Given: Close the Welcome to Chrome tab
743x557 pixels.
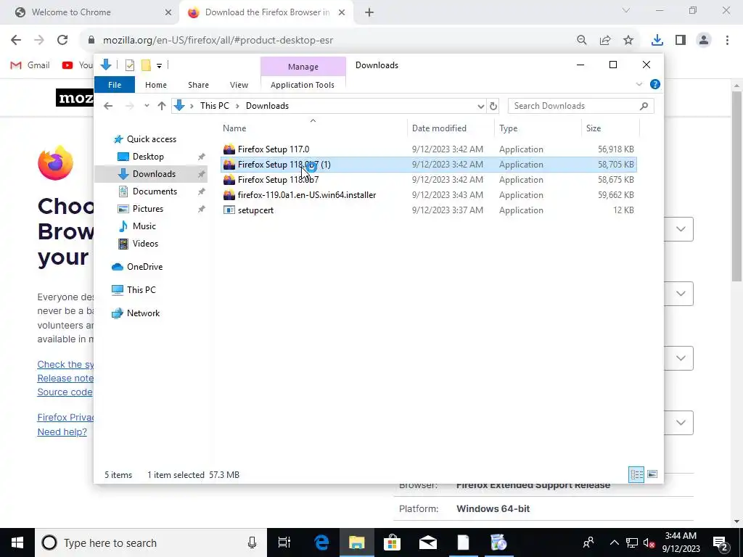Looking at the screenshot, I should pyautogui.click(x=168, y=13).
